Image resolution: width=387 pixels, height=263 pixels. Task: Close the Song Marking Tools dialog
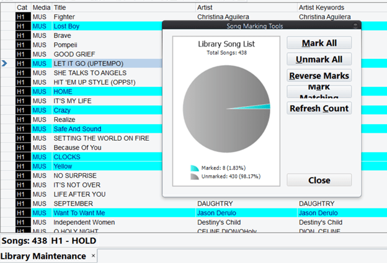[319, 181]
